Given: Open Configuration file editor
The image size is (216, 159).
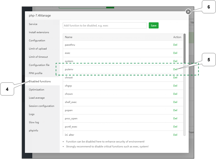Looking at the screenshot, I should pyautogui.click(x=39, y=65).
